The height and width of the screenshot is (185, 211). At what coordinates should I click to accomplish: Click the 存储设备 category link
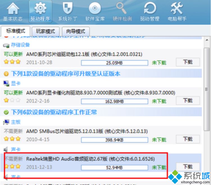(x=20, y=45)
